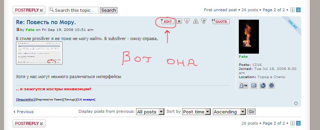Visit user's website via globe icon
The image size is (320, 130).
pyautogui.click(x=263, y=86)
